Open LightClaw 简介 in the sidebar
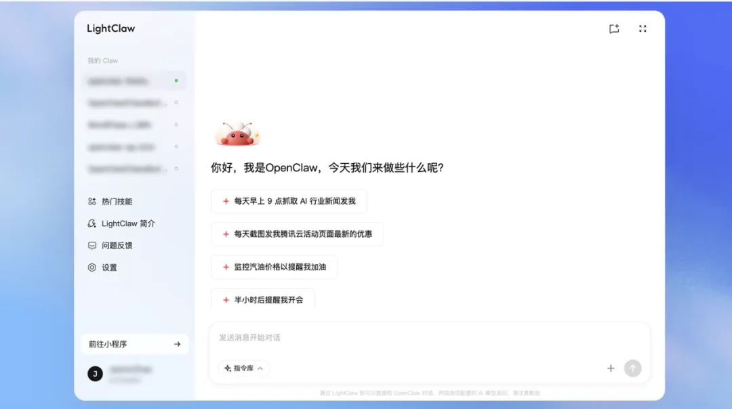Image resolution: width=732 pixels, height=409 pixels. tap(121, 223)
